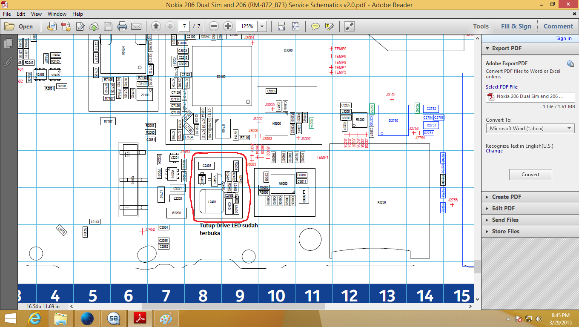Zoom in using the plus button
The image size is (579, 327).
[x=228, y=26]
